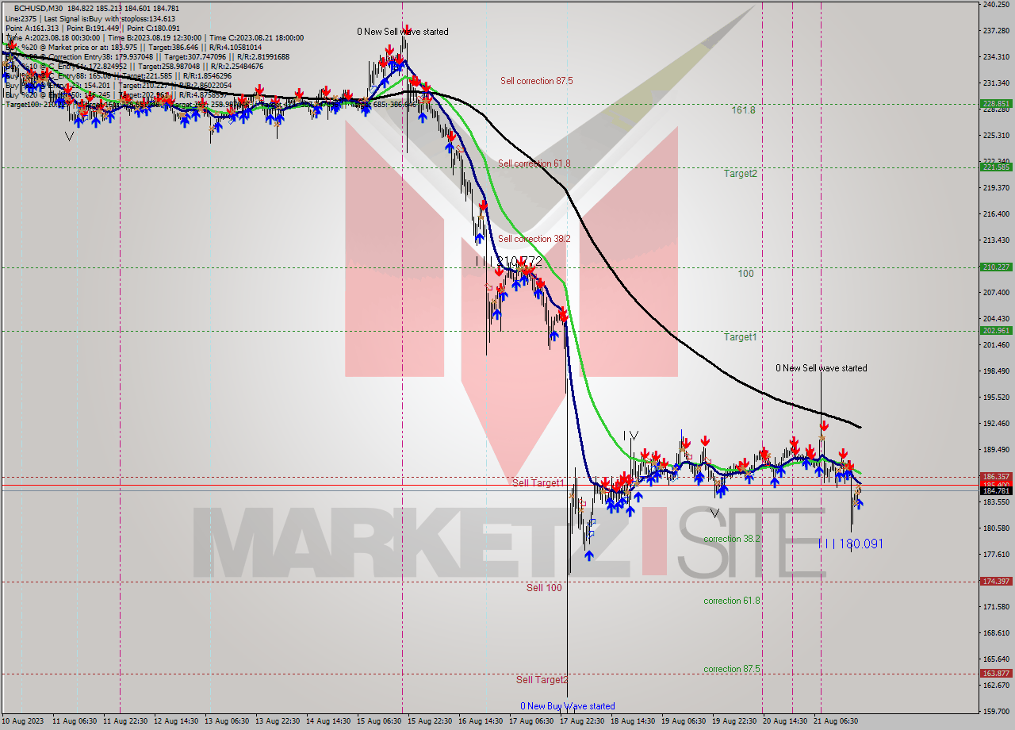The width and height of the screenshot is (1015, 730).
Task: Click the '13 Aug 22:30' time label
Action: tap(279, 721)
